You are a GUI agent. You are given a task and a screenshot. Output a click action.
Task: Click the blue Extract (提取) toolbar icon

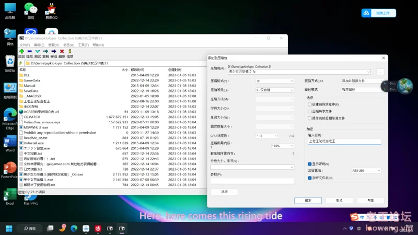pyautogui.click(x=30, y=51)
